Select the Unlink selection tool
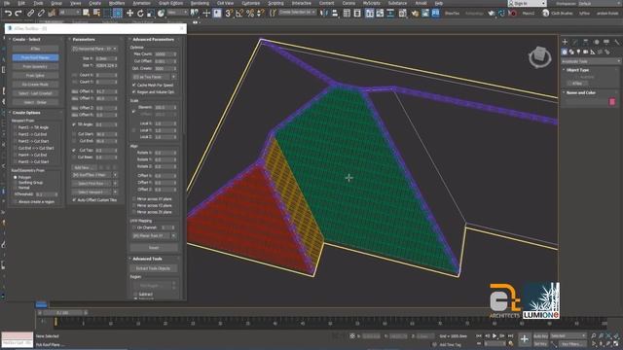This screenshot has width=623, height=350. pyautogui.click(x=41, y=13)
